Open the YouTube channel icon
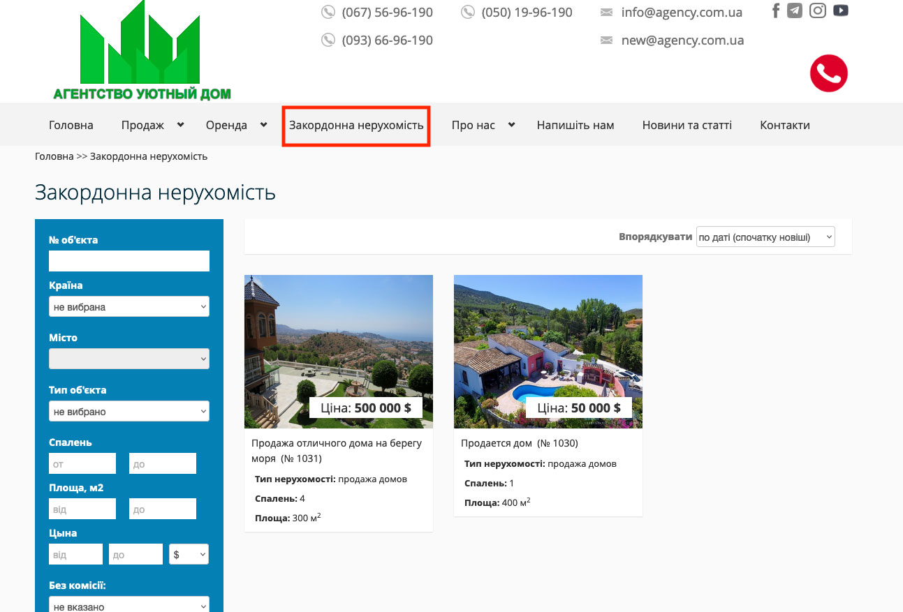 (x=841, y=10)
